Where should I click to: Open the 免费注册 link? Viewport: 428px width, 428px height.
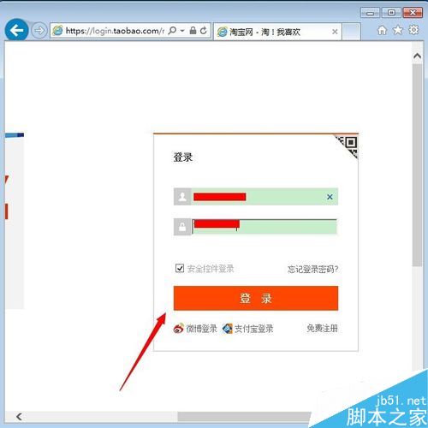[x=322, y=329]
